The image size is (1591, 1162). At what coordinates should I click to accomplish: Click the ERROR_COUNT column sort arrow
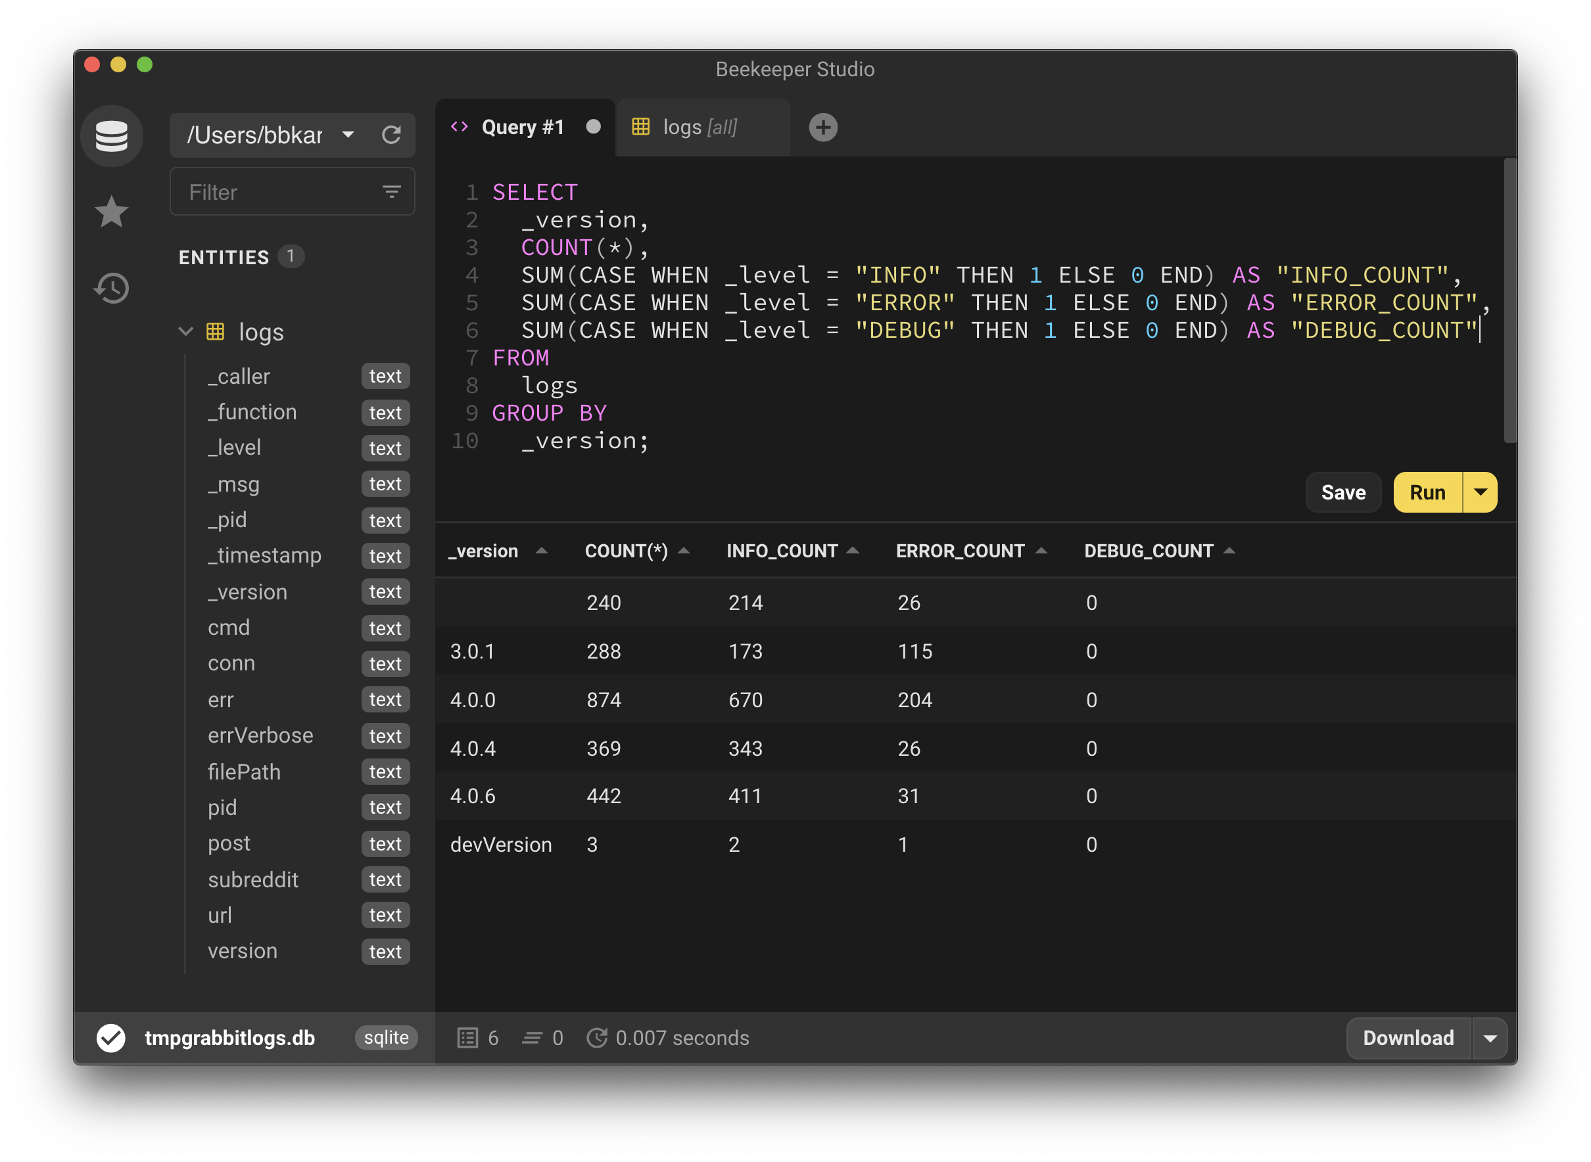pyautogui.click(x=1041, y=551)
